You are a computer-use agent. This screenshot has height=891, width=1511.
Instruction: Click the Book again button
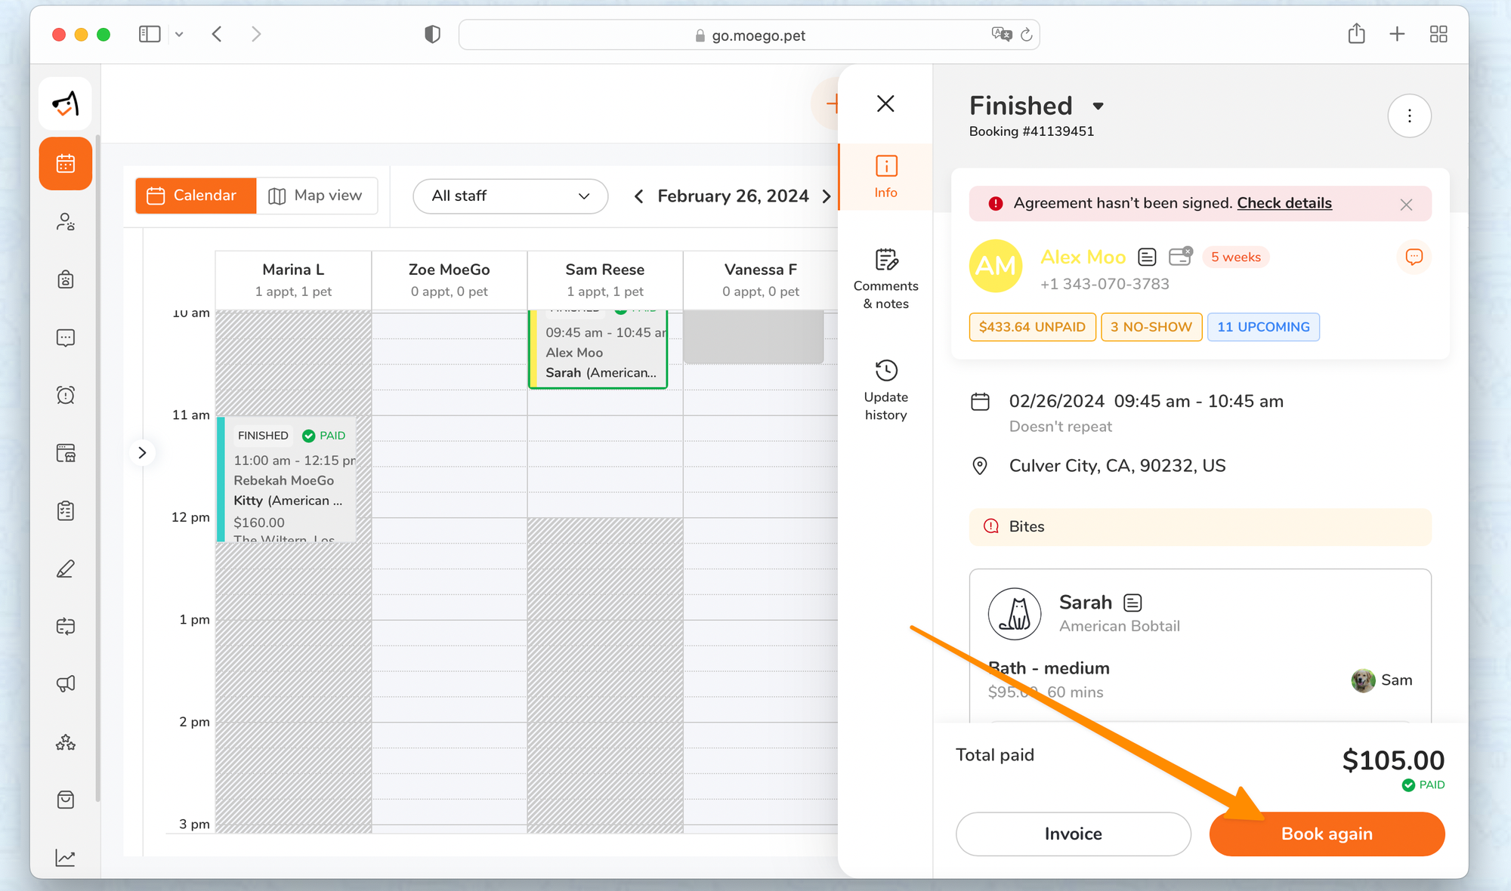(x=1327, y=834)
